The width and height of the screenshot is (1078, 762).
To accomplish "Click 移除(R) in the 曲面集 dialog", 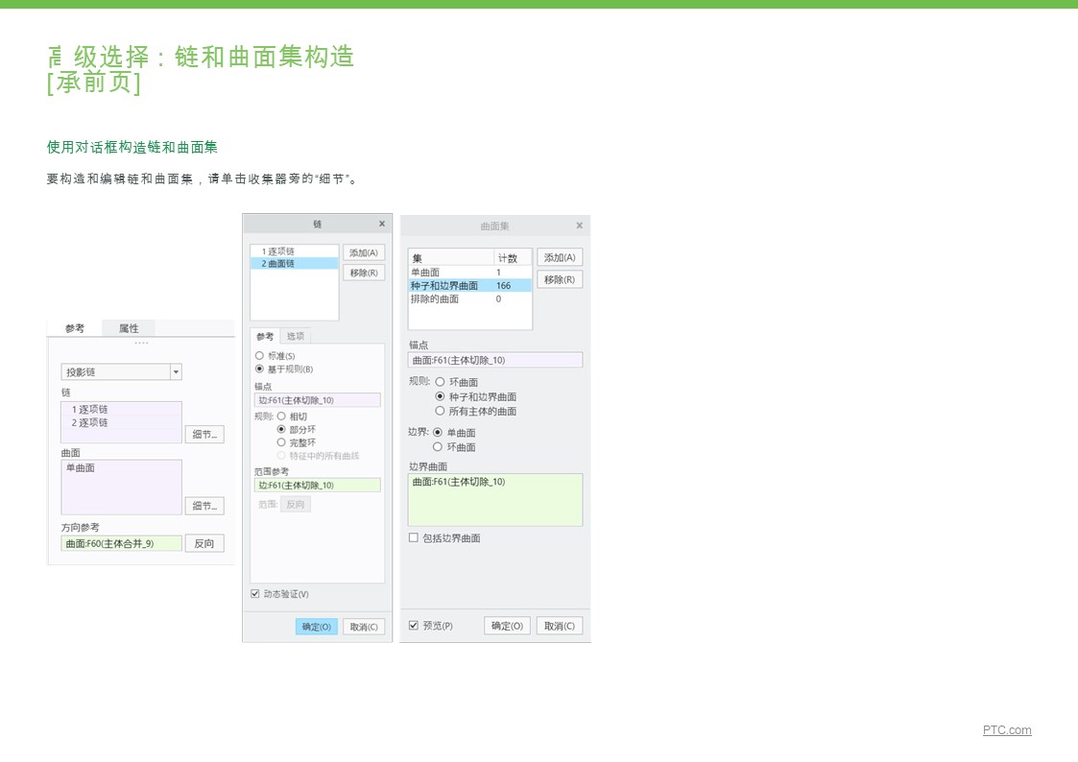I will tap(560, 279).
